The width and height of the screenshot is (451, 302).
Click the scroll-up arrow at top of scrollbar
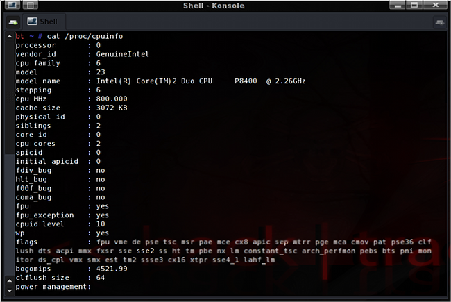[10, 37]
